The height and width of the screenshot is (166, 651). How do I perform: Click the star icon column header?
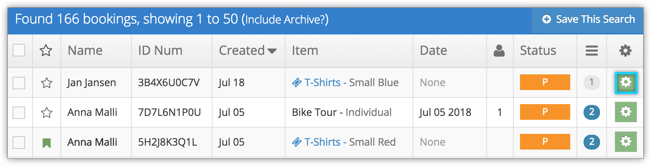[46, 50]
